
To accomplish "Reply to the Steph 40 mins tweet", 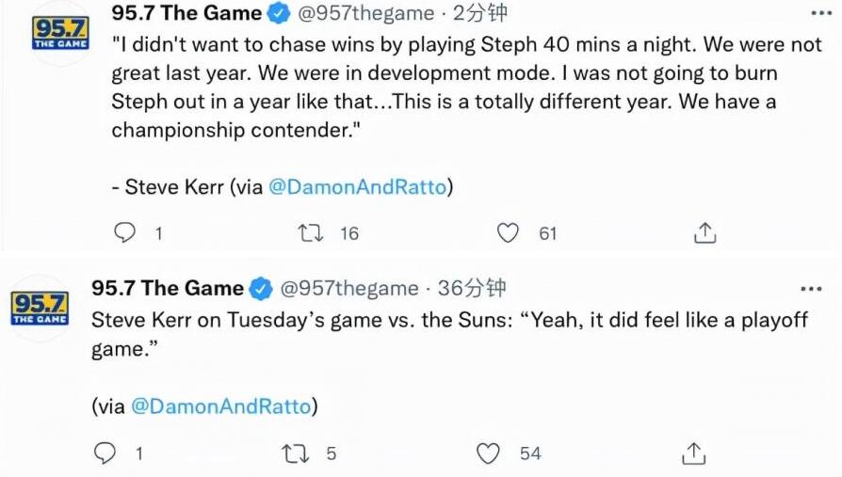I will pyautogui.click(x=124, y=232).
